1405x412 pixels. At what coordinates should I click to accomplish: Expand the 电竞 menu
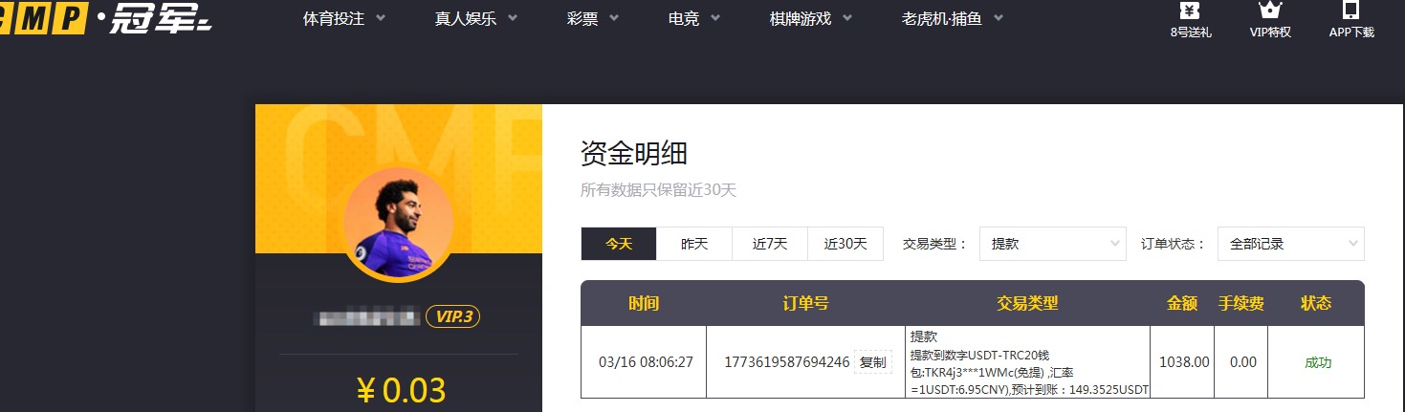(x=694, y=18)
